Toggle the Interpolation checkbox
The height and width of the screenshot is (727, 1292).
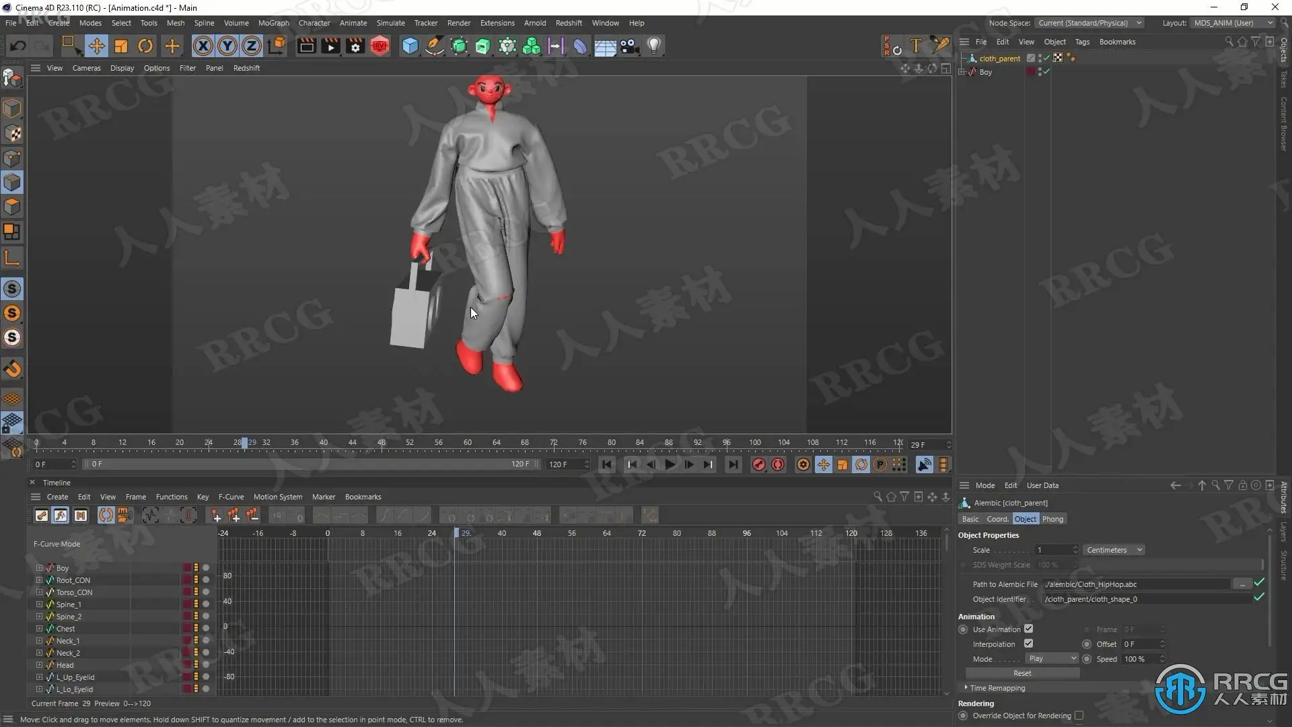(1028, 644)
